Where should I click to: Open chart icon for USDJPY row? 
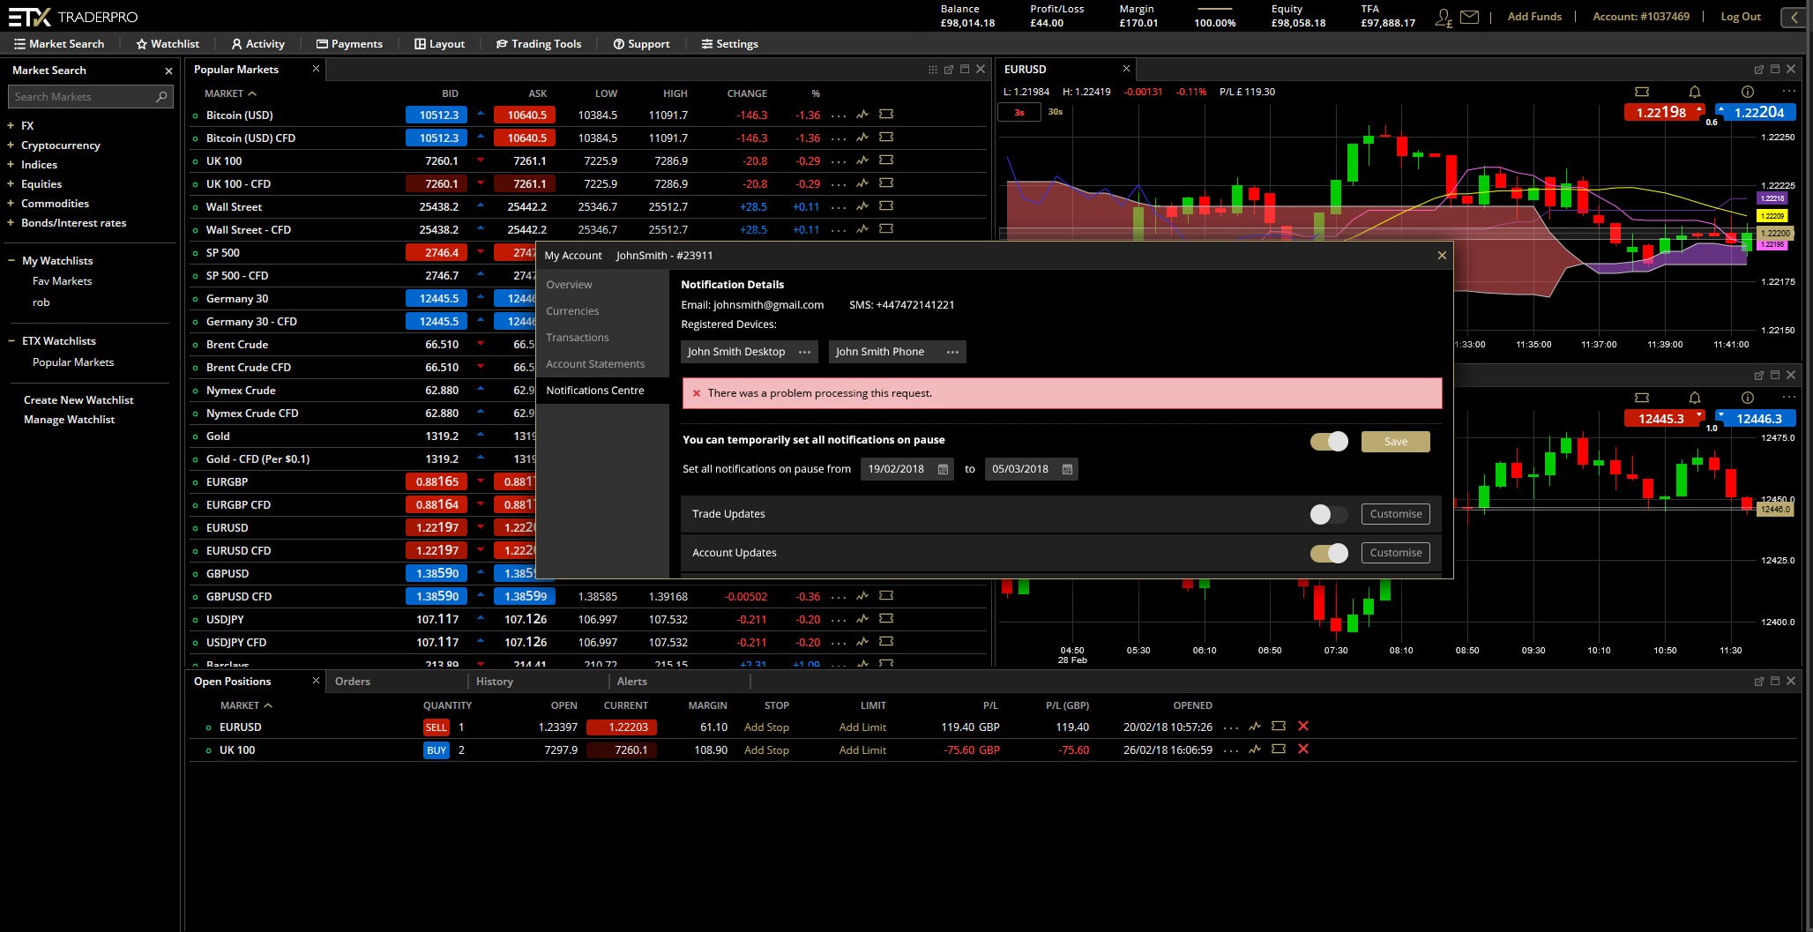(x=862, y=619)
